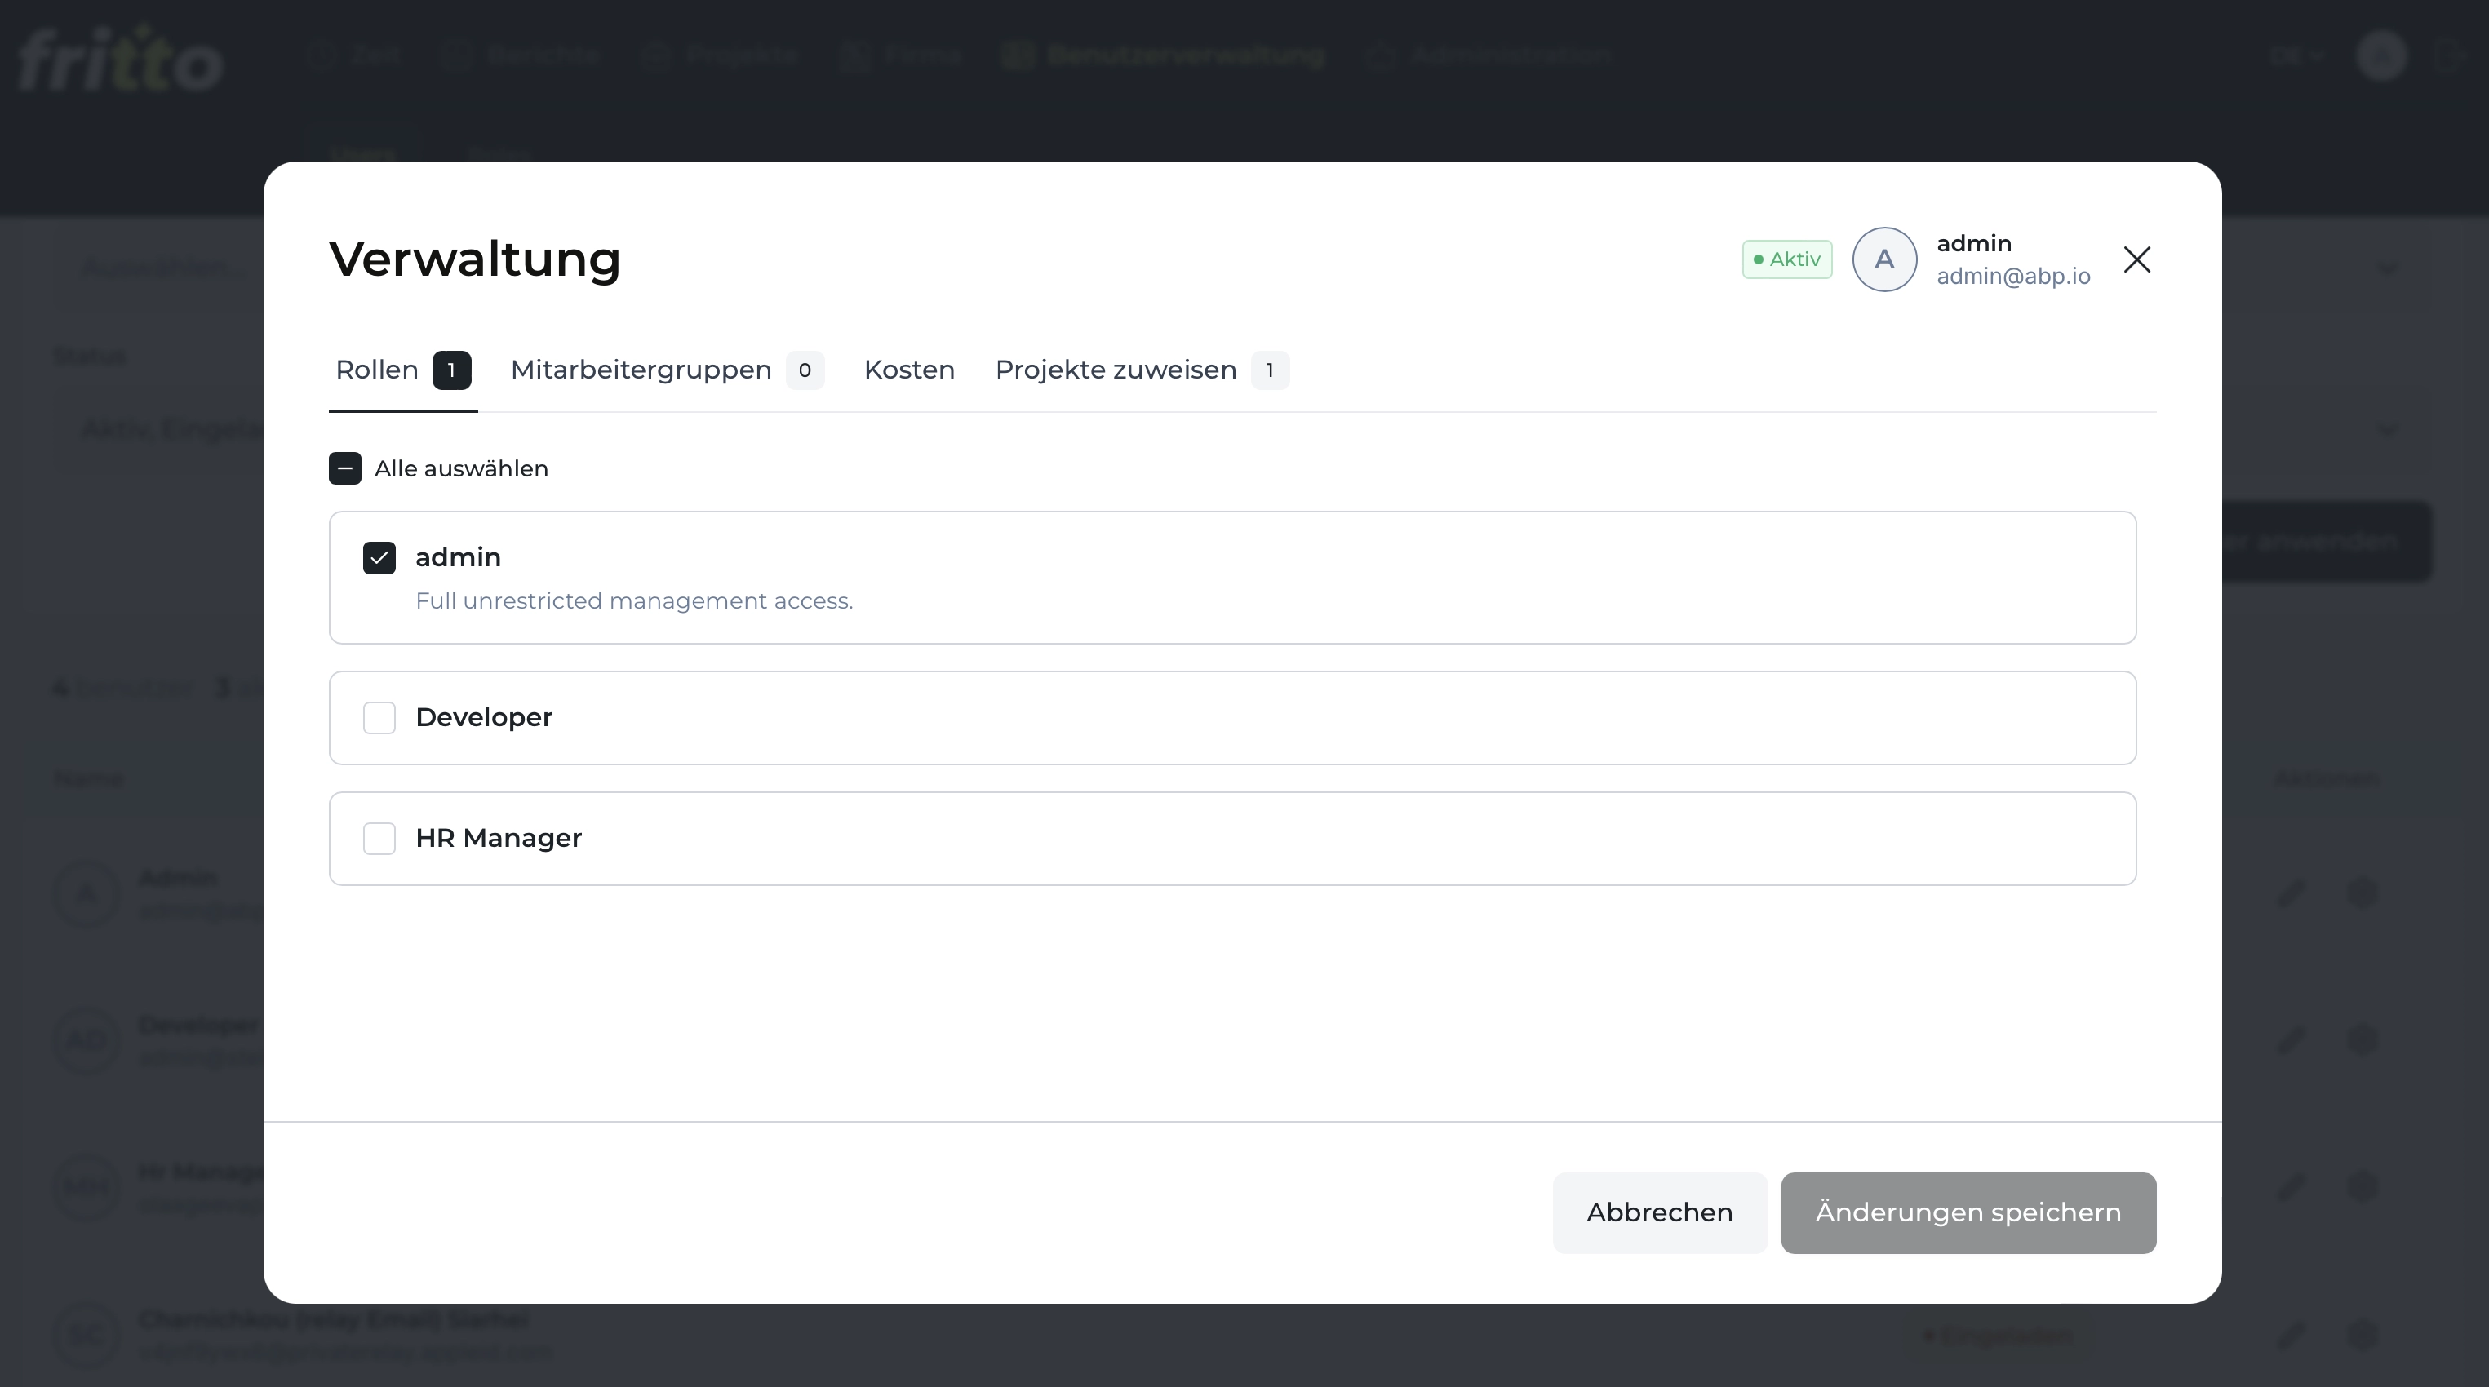
Task: Click the admin avatar circle in dialog header
Action: tap(1884, 259)
